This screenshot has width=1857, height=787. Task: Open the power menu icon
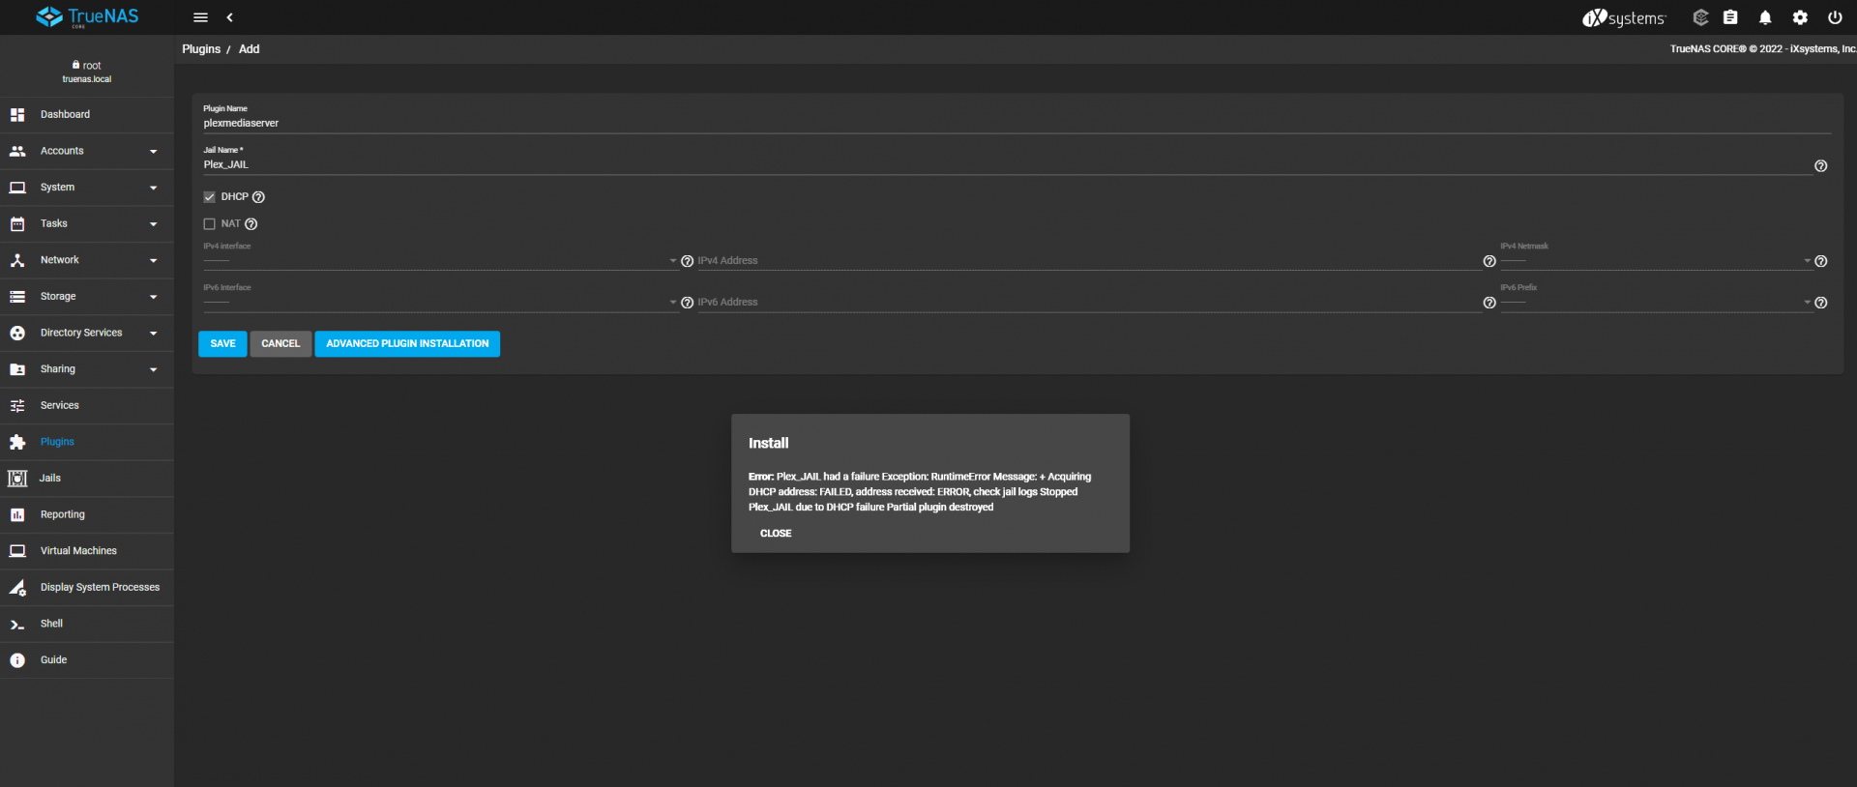[x=1835, y=17]
